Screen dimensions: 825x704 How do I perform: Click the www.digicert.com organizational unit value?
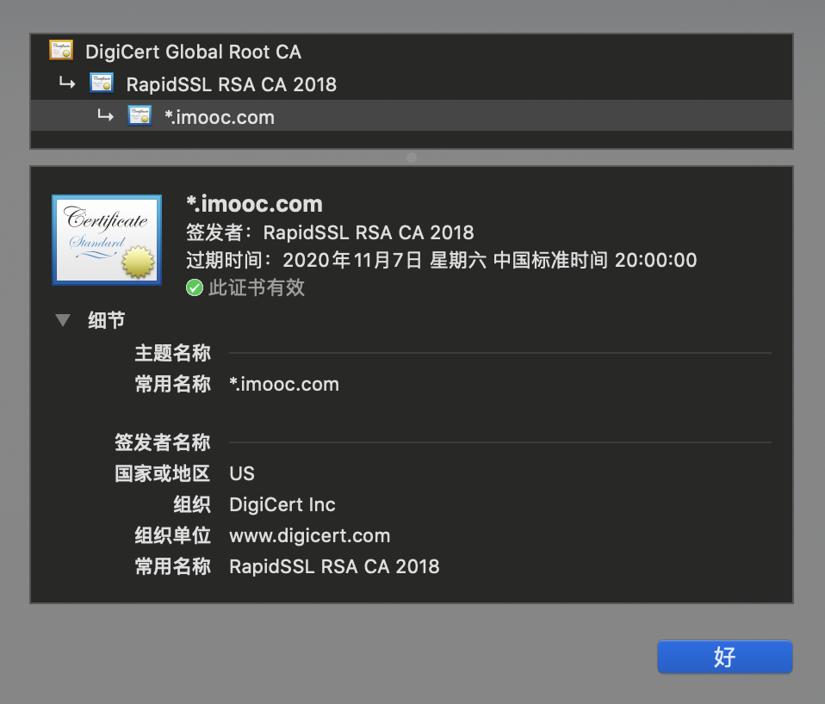310,536
